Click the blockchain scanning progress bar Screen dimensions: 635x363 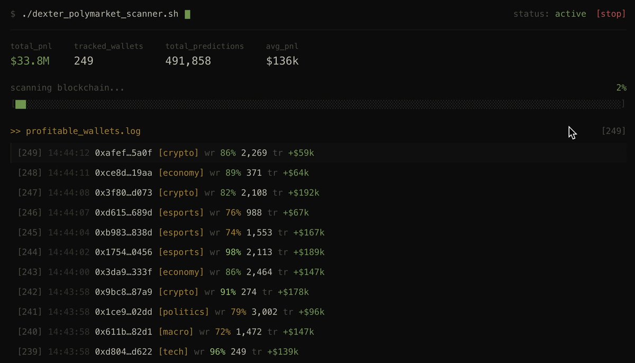318,105
